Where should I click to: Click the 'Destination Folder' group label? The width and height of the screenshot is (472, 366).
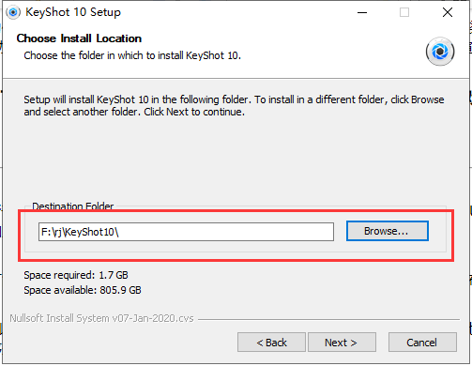coord(73,206)
